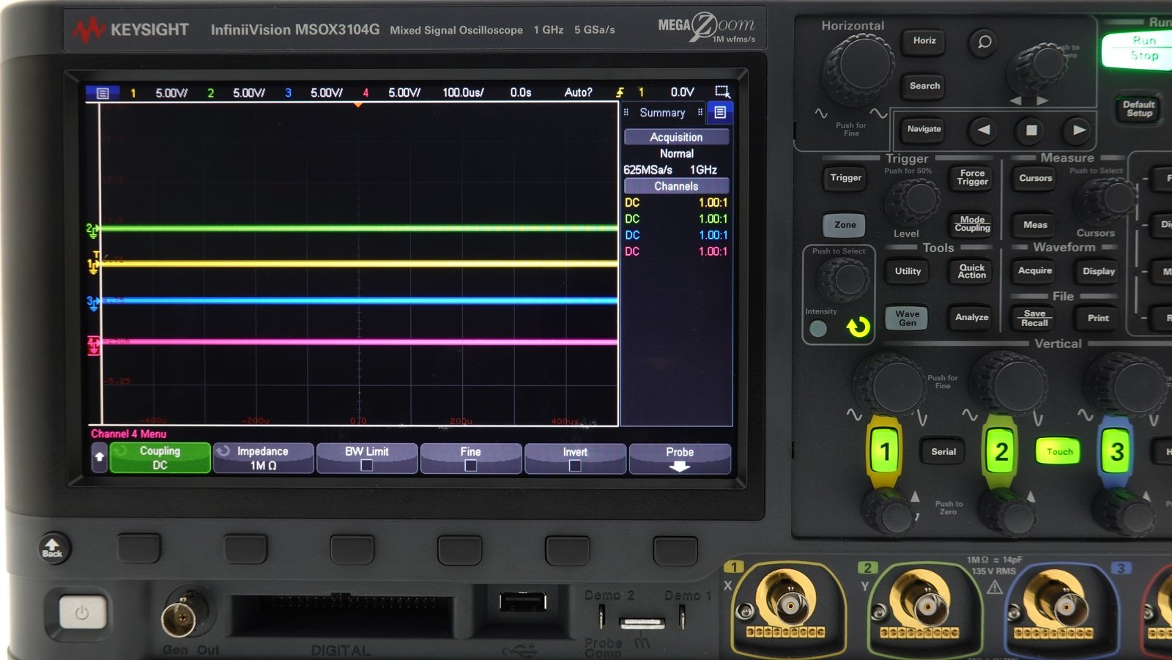Click the Wave Gen button
The image size is (1172, 660).
tap(907, 318)
